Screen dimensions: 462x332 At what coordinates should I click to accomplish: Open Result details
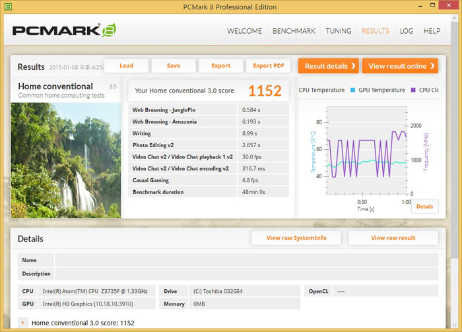(x=328, y=66)
